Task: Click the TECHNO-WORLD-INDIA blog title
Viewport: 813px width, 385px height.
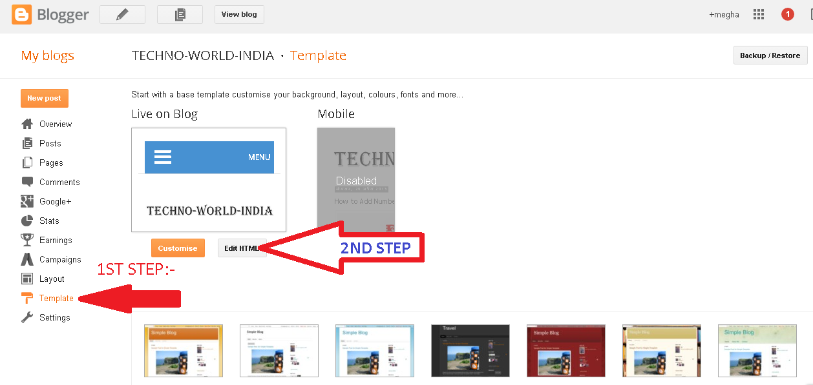Action: pyautogui.click(x=203, y=55)
